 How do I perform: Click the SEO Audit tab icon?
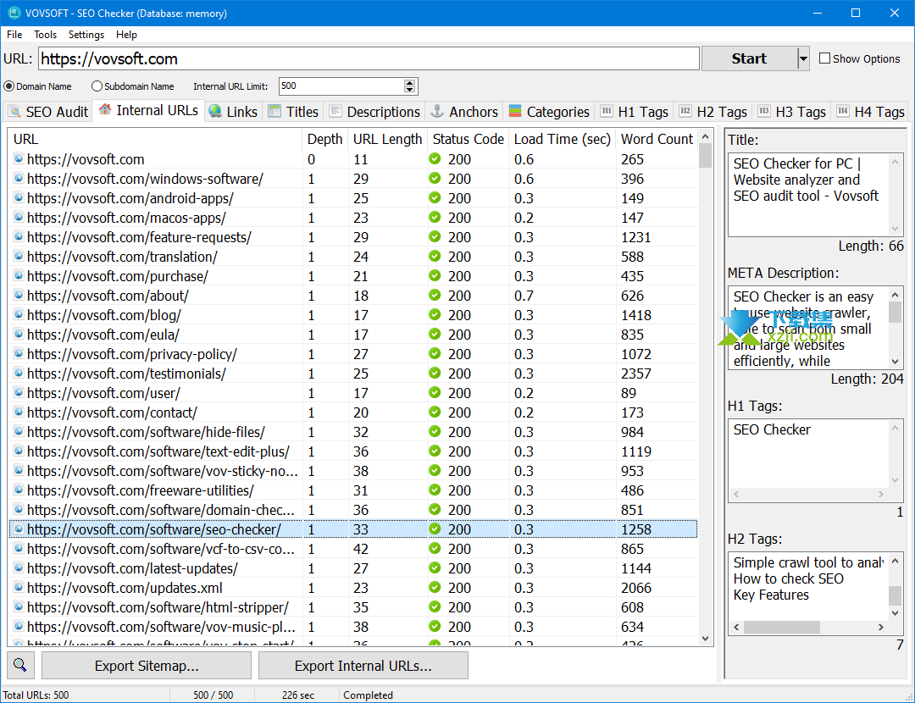click(x=14, y=112)
